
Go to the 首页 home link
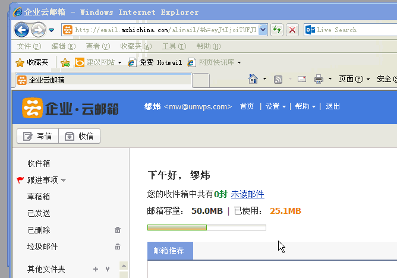coord(247,106)
